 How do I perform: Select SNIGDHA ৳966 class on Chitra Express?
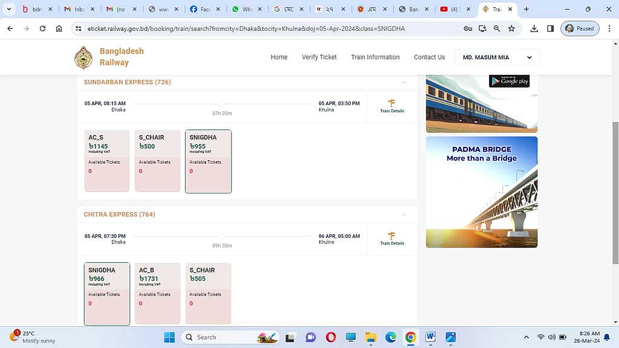(x=107, y=294)
